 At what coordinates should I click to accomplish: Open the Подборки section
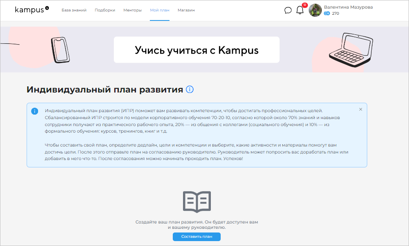105,10
